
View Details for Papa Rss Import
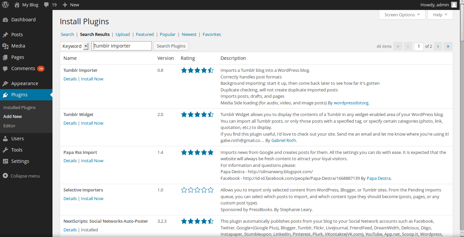pos(70,161)
